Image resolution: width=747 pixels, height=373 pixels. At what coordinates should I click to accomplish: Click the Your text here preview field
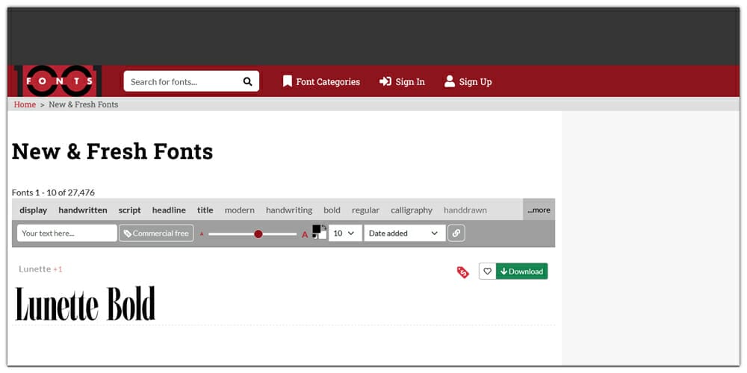pos(66,233)
